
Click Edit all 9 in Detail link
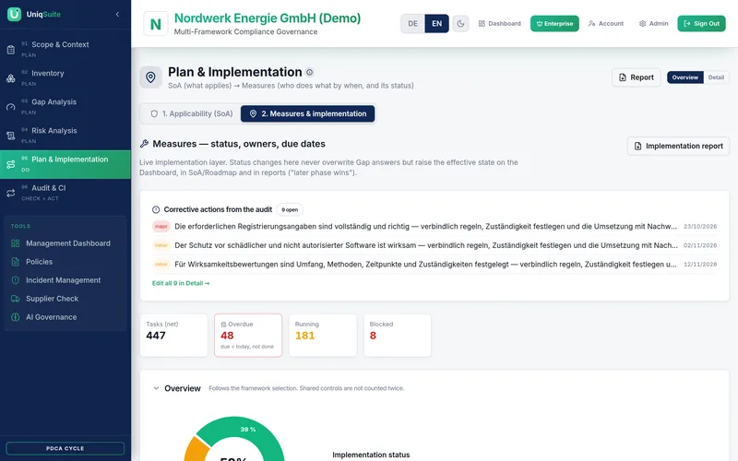click(181, 283)
